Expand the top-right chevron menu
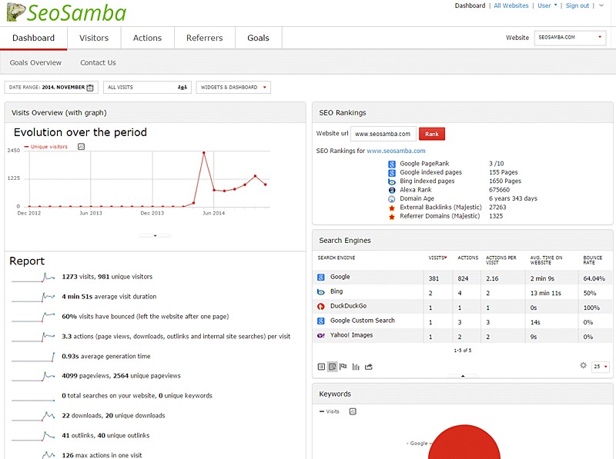Image resolution: width=616 pixels, height=459 pixels. click(x=601, y=5)
